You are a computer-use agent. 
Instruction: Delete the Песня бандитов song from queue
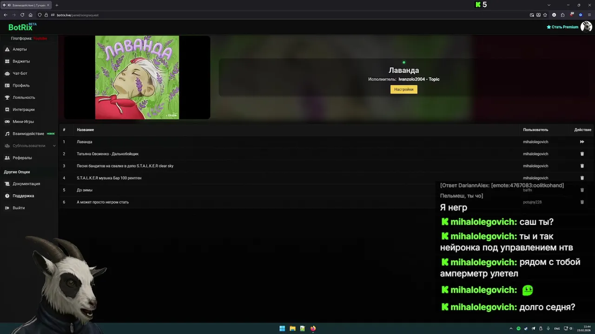582,166
